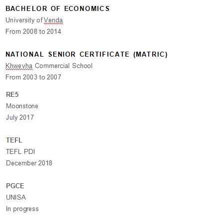Screen dimensions: 197x217
Task: Click the In progress text
Action: [x=22, y=209]
